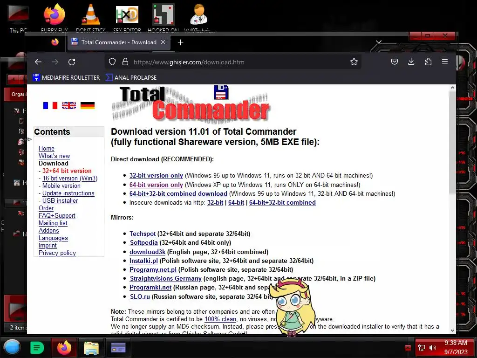
Task: Bookmark this page with the star icon
Action: click(354, 62)
